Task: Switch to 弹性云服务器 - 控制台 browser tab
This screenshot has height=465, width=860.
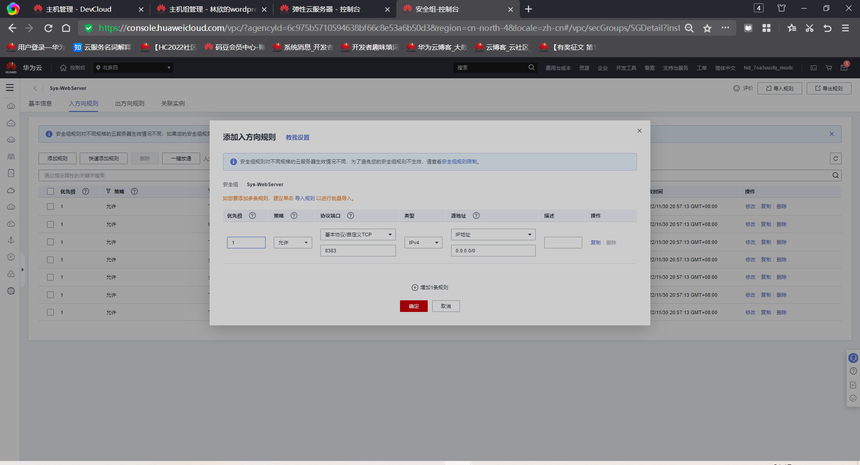Action: [x=334, y=9]
